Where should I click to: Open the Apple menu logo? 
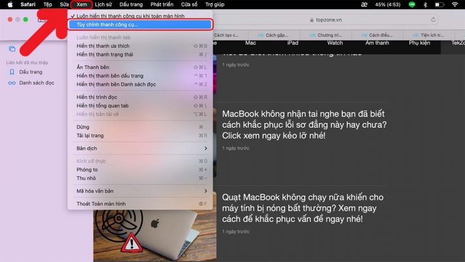pos(10,5)
